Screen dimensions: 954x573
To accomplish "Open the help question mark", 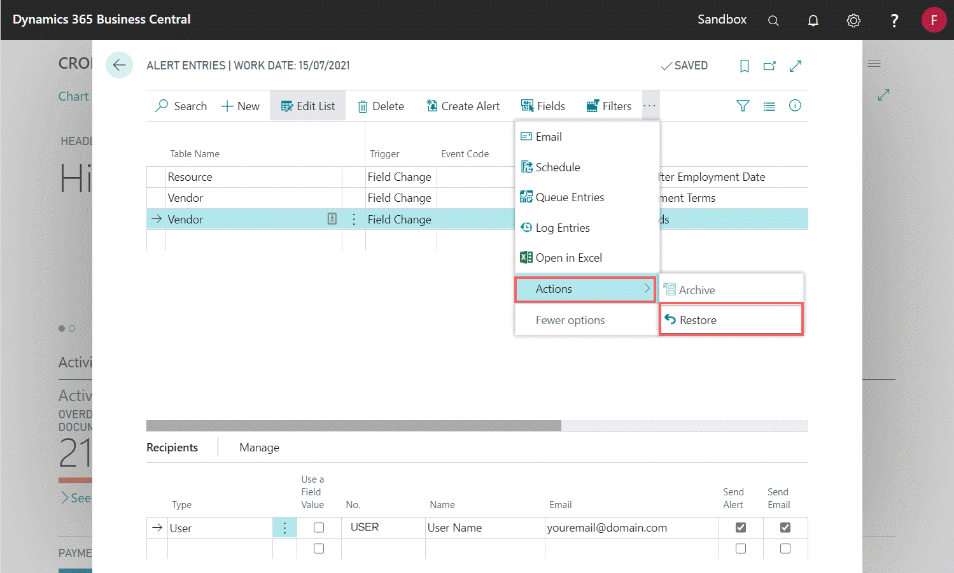I will (x=894, y=20).
